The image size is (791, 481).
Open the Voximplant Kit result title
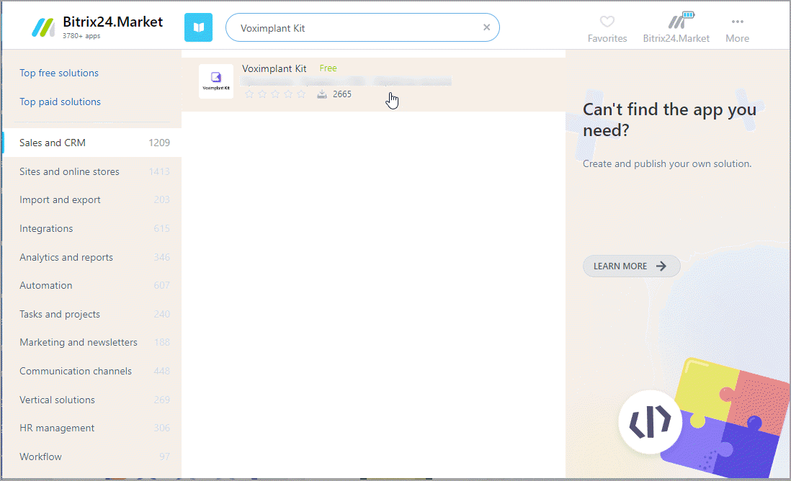(274, 68)
